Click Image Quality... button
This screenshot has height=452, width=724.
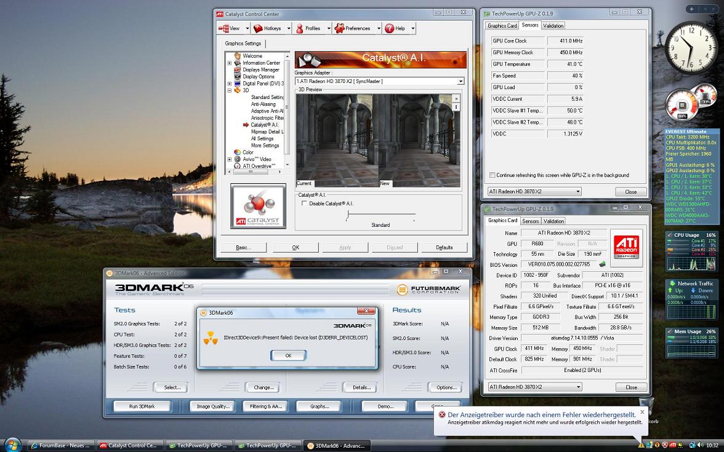point(213,406)
